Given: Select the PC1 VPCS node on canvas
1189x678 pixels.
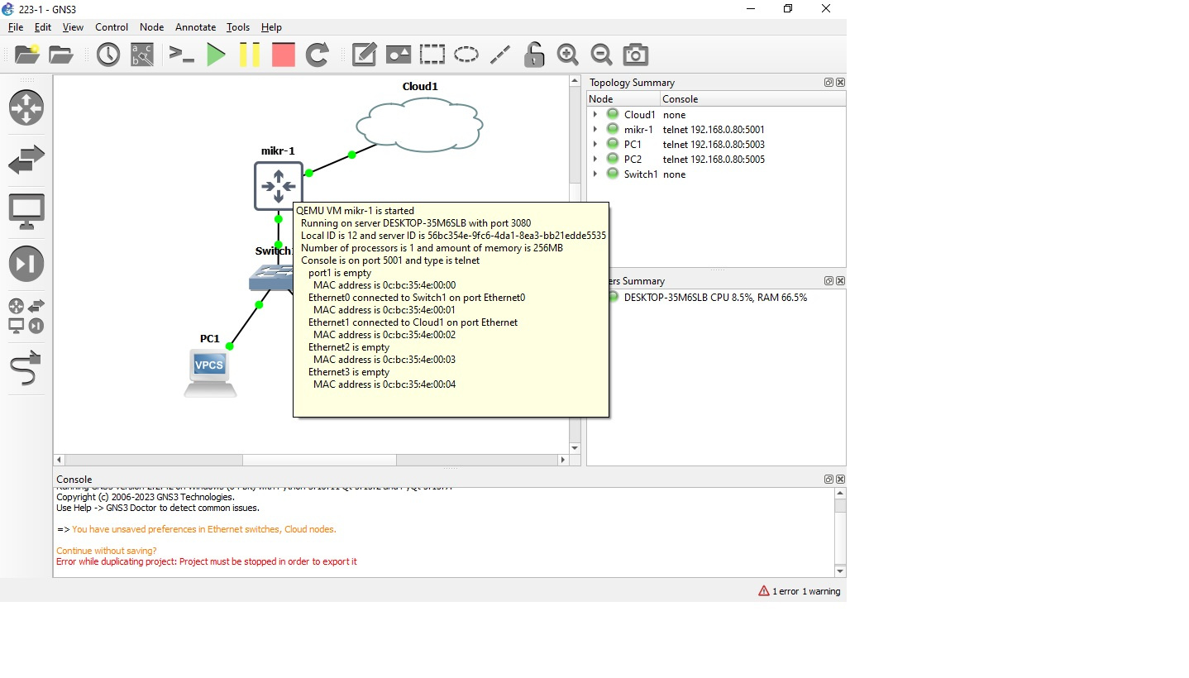Looking at the screenshot, I should pyautogui.click(x=210, y=373).
